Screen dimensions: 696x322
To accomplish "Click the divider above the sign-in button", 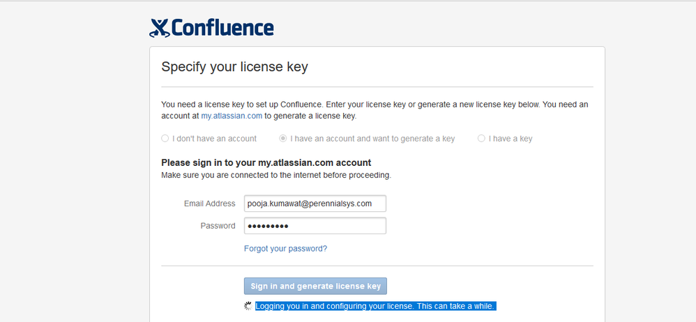I will [377, 266].
